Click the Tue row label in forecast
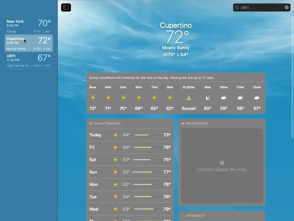Image resolution: width=294 pixels, height=221 pixels. click(x=93, y=197)
